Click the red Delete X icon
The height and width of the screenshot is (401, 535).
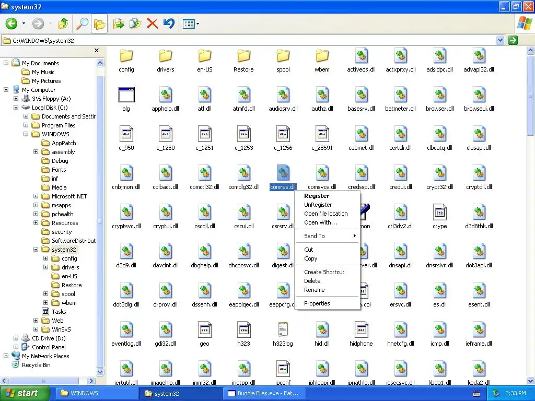pyautogui.click(x=152, y=23)
